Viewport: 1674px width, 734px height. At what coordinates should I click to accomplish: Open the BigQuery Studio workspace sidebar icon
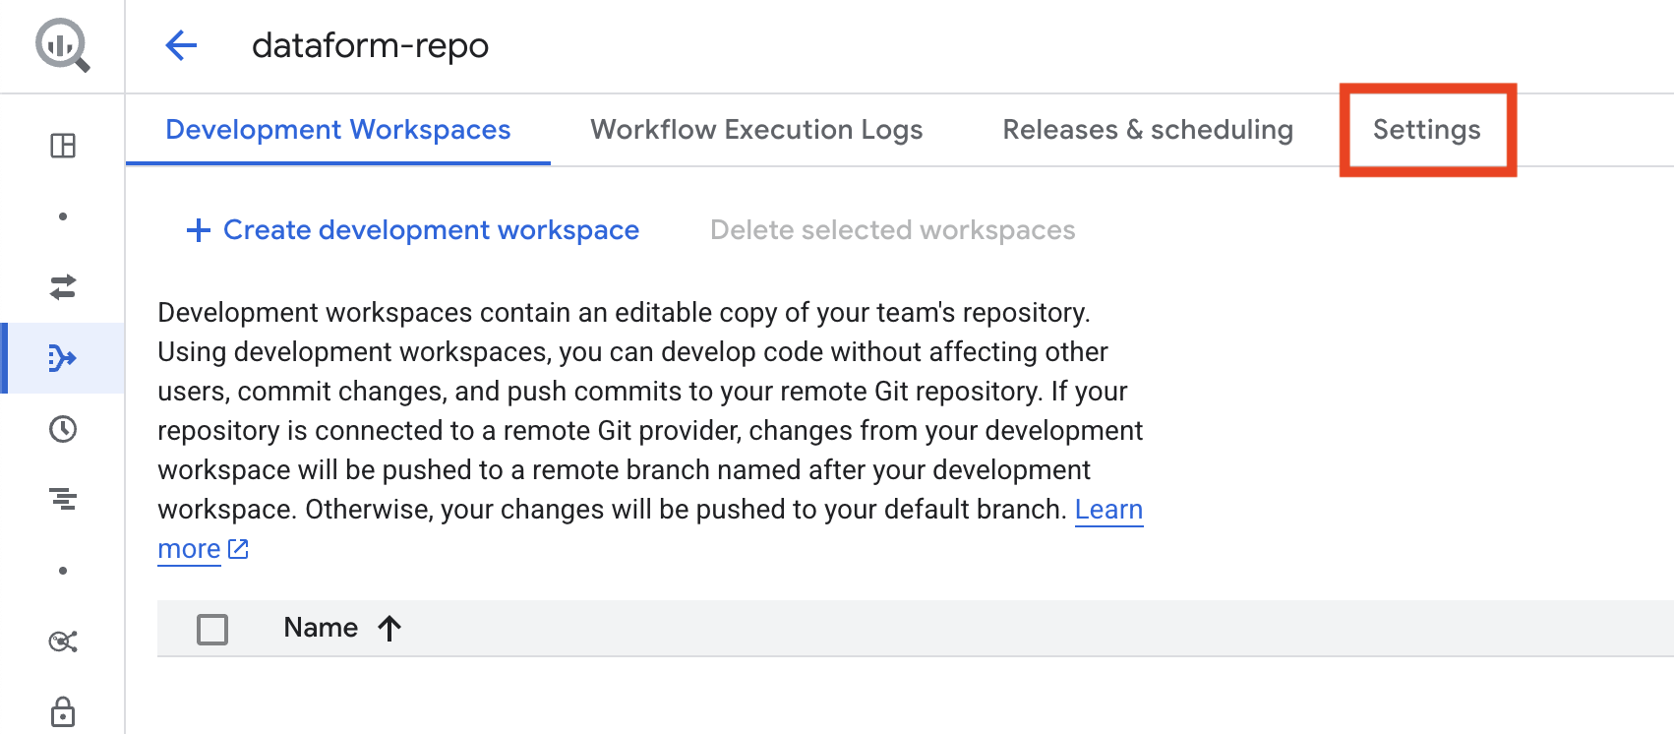pos(63,146)
